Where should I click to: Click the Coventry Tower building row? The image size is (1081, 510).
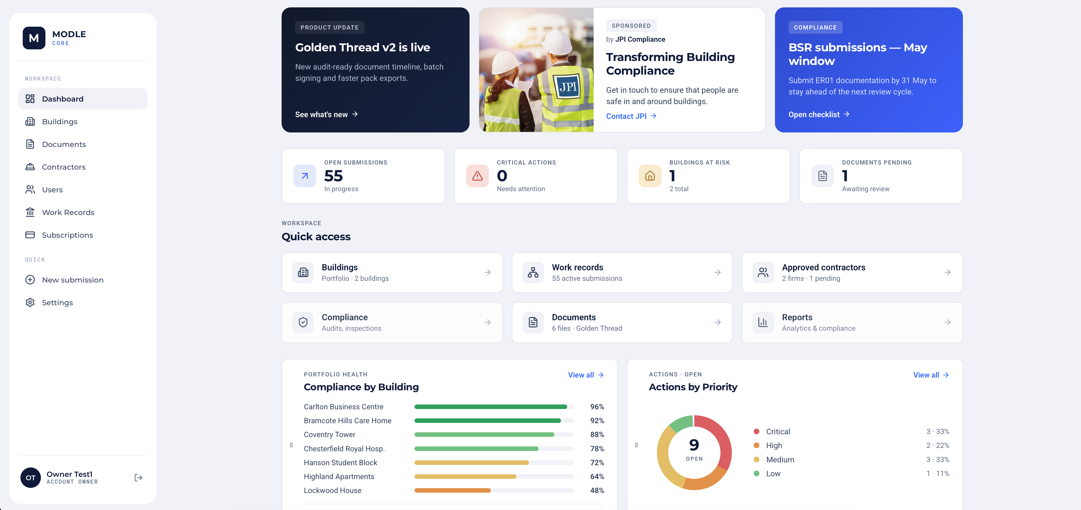pos(454,435)
